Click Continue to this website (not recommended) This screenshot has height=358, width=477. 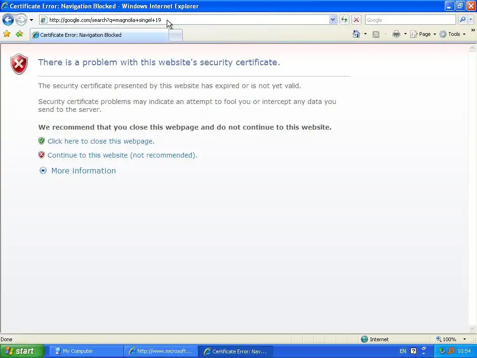[123, 155]
